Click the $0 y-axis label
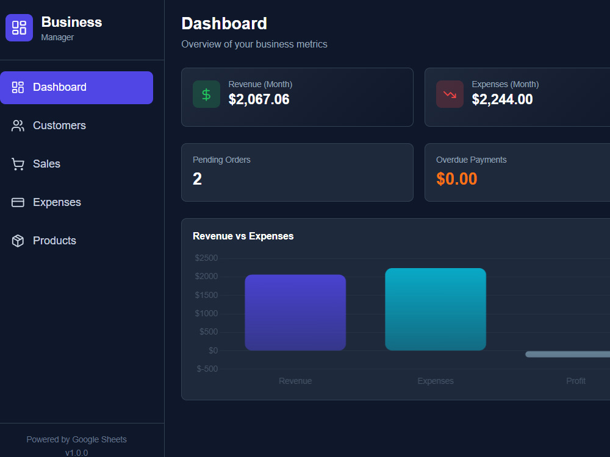 213,350
